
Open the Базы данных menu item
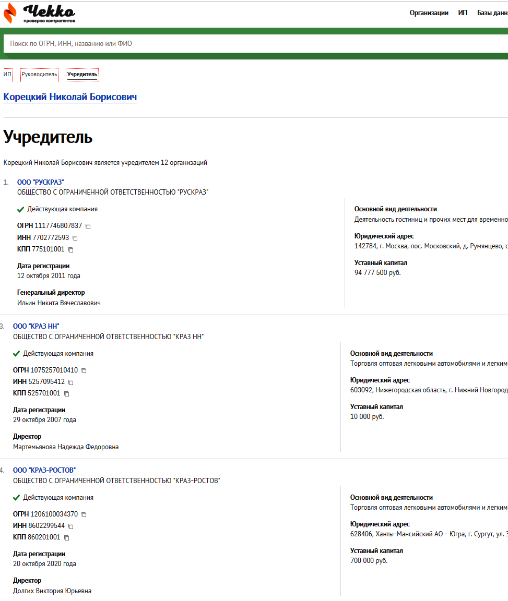(492, 13)
